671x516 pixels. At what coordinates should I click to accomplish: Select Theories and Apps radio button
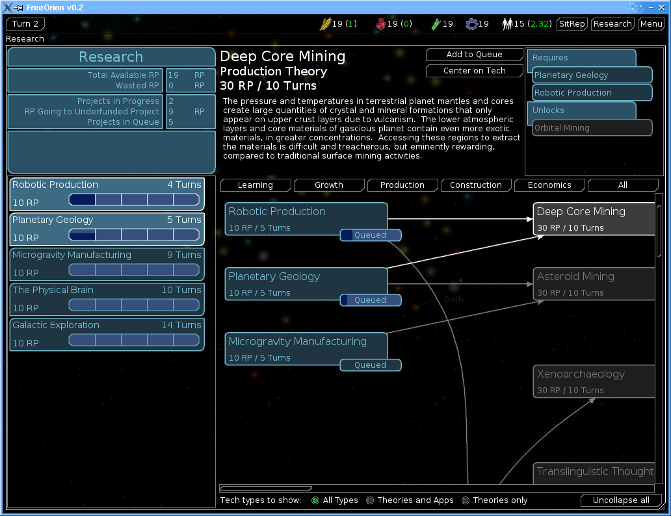[x=370, y=500]
